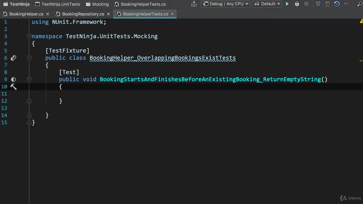Viewport: 363px width, 204px height.
Task: Click the fold end marker on line 12
Action: pyautogui.click(x=29, y=101)
